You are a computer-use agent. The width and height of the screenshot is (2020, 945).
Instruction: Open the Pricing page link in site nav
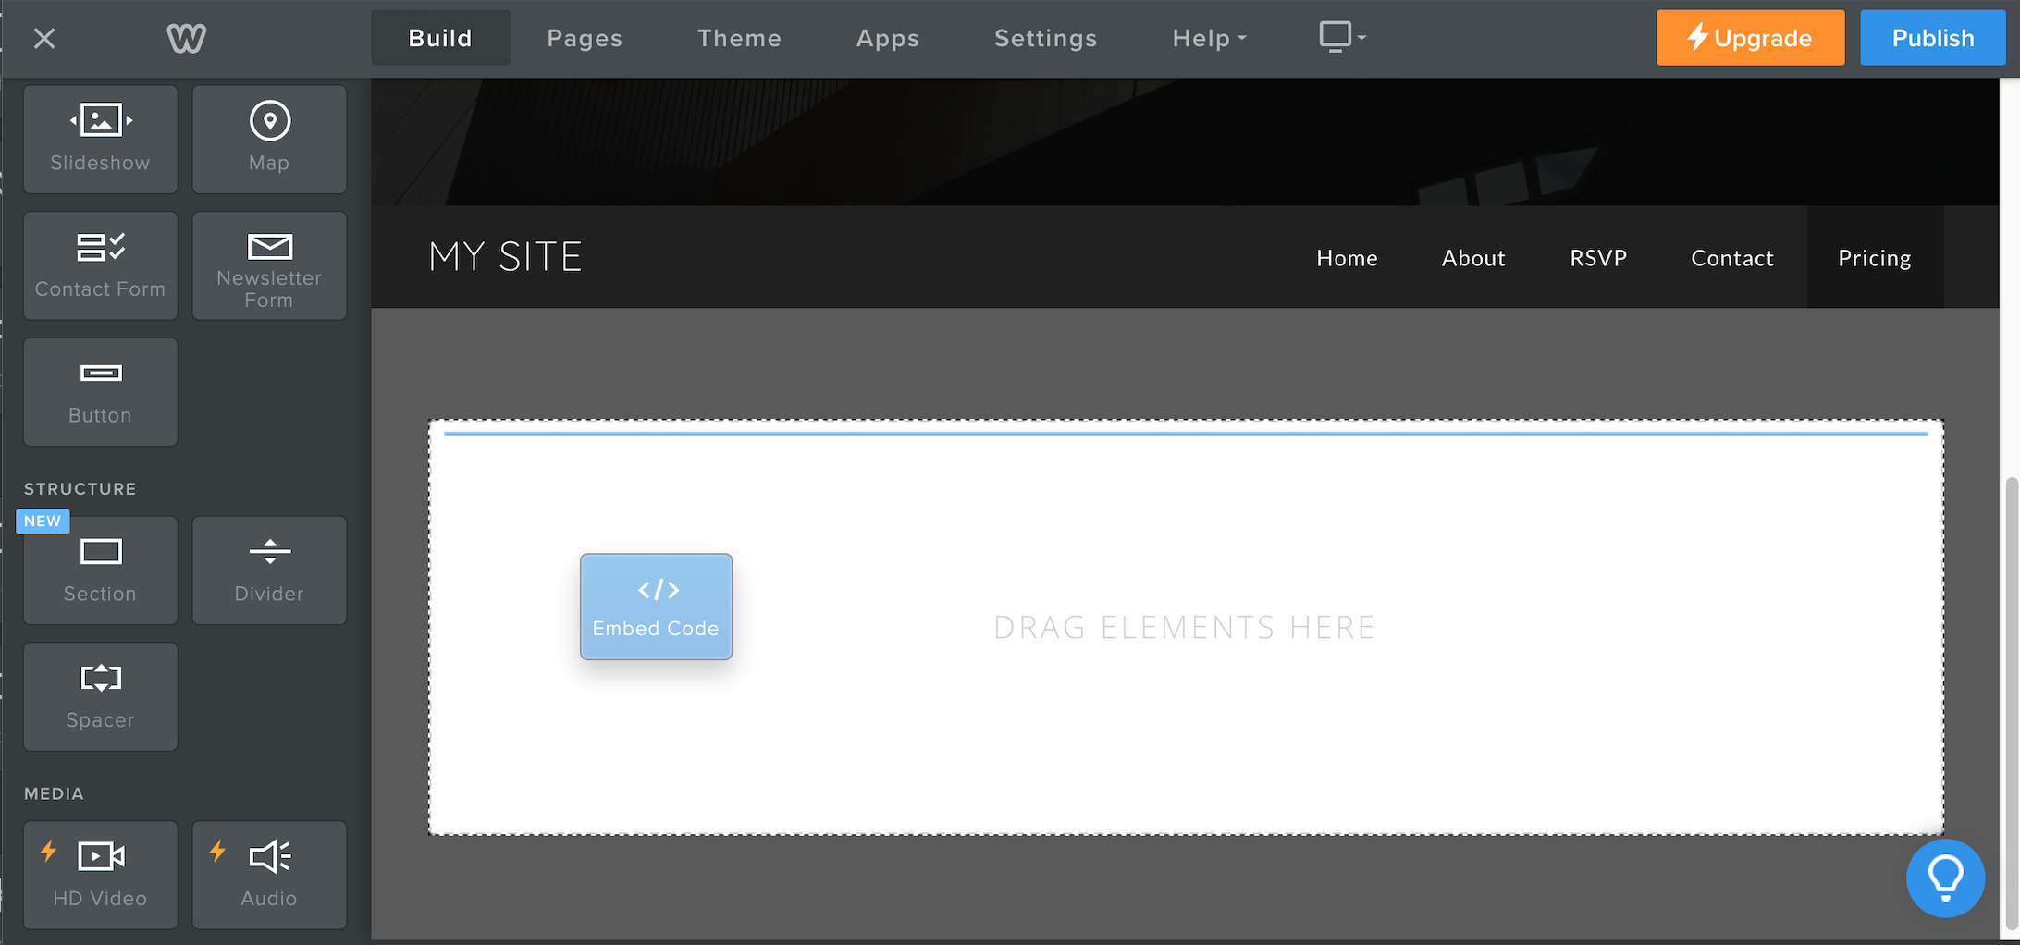(x=1874, y=258)
